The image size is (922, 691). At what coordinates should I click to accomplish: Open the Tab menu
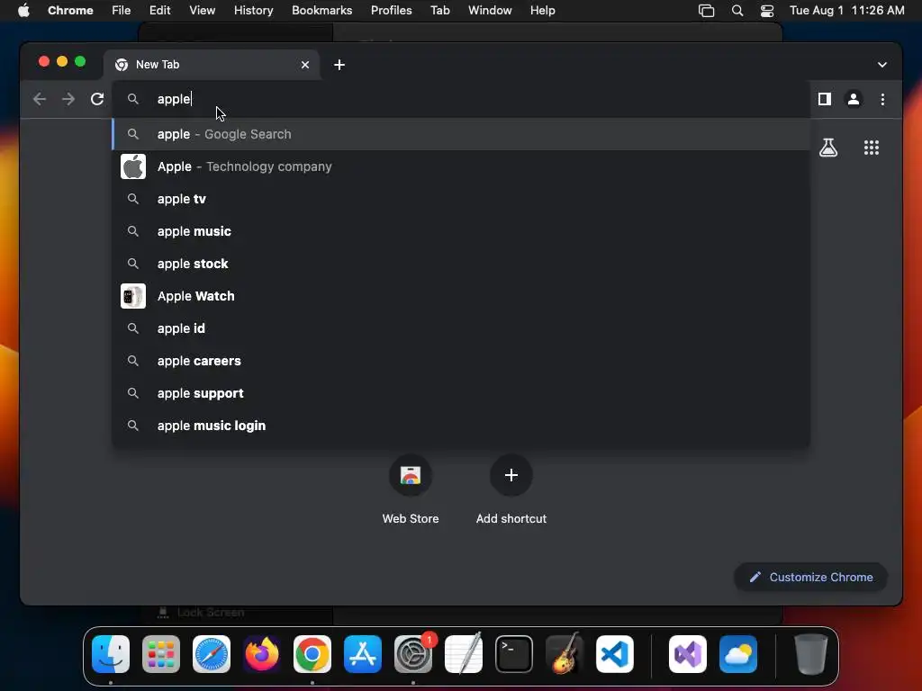(439, 11)
